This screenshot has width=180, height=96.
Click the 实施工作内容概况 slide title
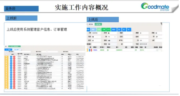[82, 7]
